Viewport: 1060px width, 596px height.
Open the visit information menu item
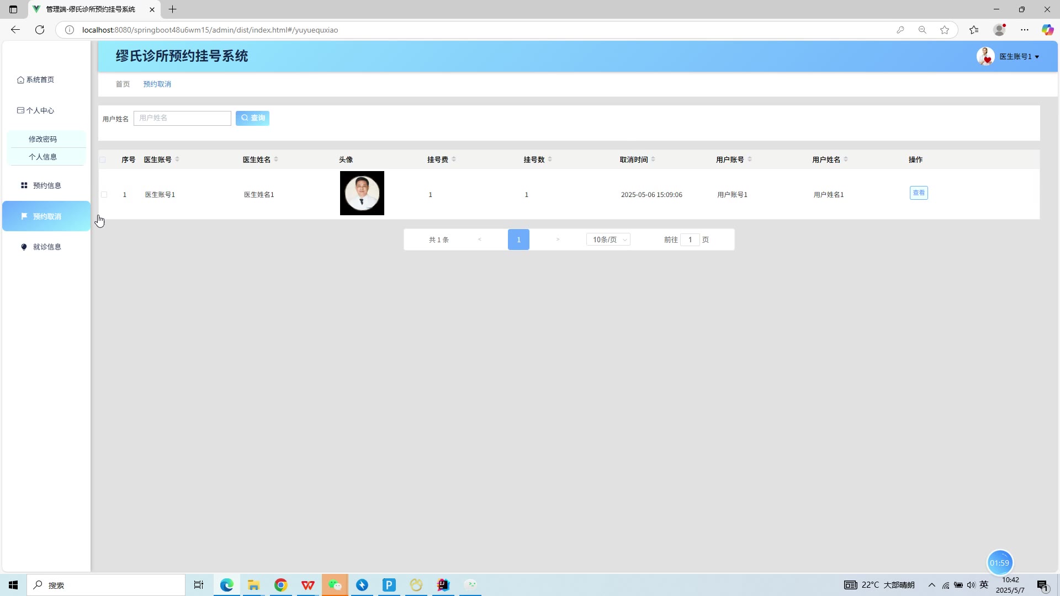click(x=46, y=247)
